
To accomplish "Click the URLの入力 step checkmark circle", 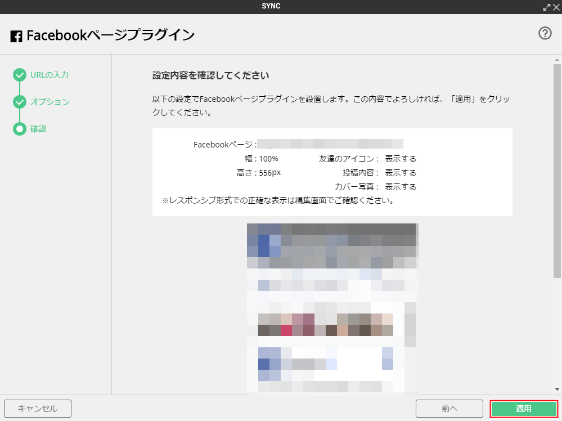I will click(20, 75).
